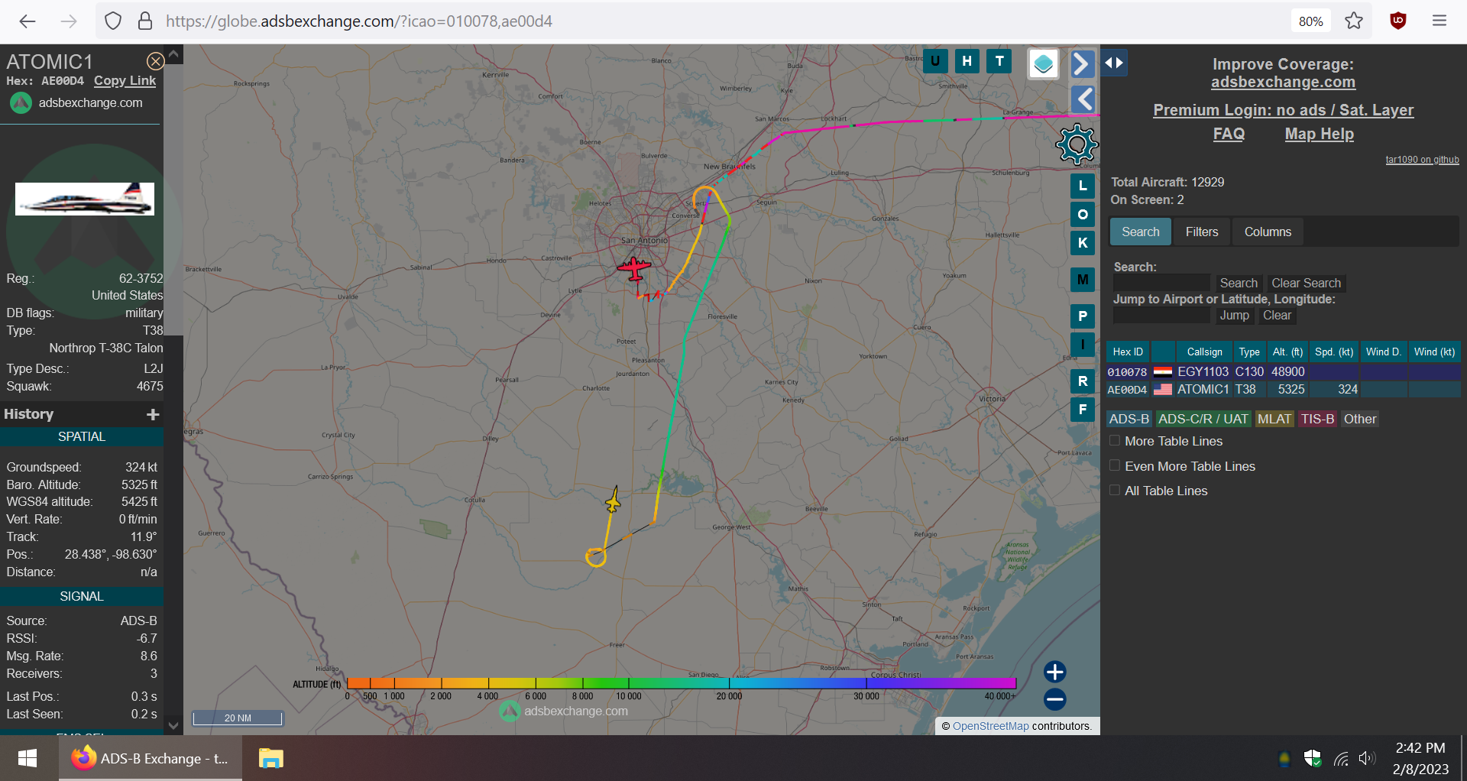Click the Jump button

click(1234, 315)
